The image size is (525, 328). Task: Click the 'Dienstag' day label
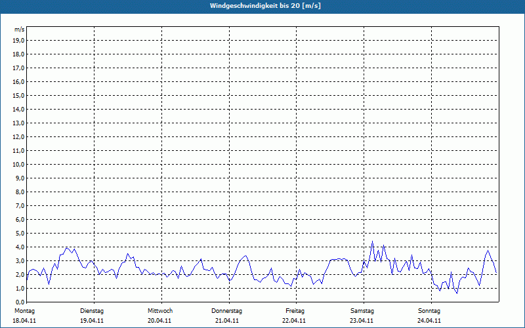coord(92,311)
